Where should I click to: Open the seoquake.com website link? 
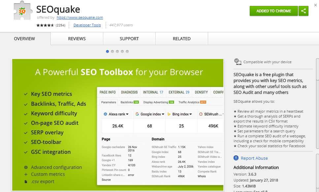point(80,17)
